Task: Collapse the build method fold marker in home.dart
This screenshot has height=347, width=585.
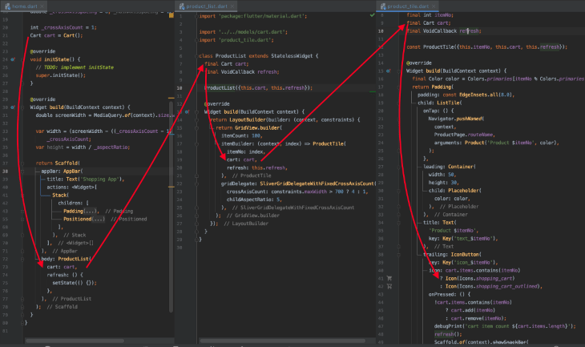Action: [22, 107]
